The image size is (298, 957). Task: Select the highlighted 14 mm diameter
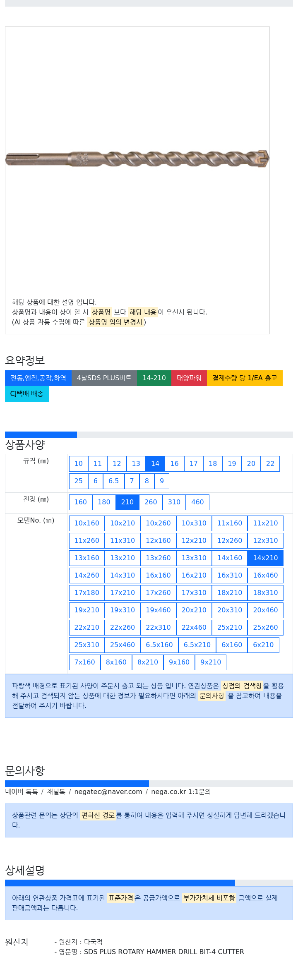tap(155, 464)
